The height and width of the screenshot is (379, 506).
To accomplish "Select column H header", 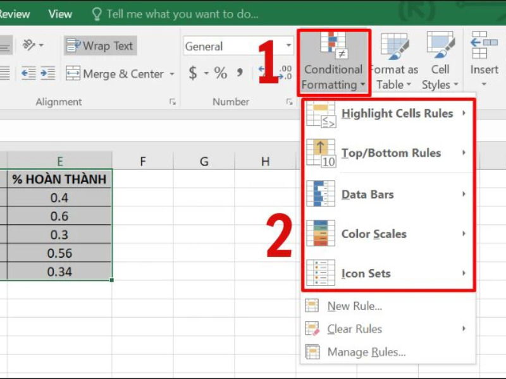I will (x=265, y=161).
